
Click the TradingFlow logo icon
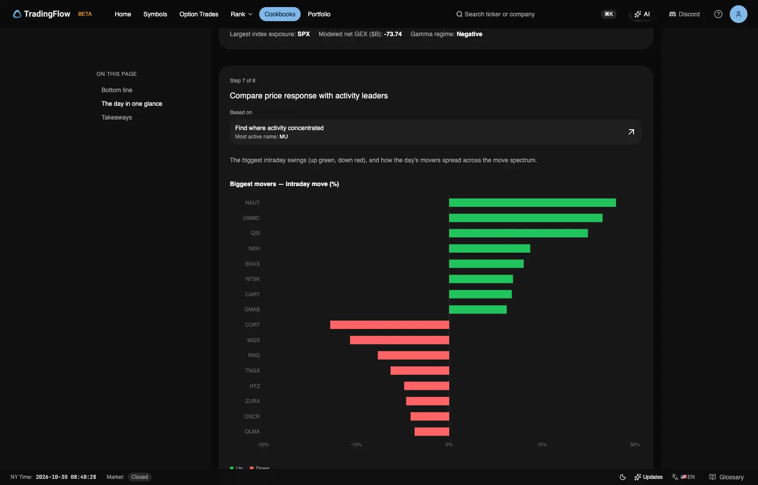(17, 14)
